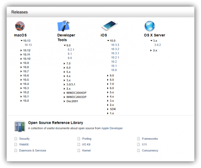The width and height of the screenshot is (201, 168).
Task: Open Developer Tools 8.1 release link
Action: point(70,54)
